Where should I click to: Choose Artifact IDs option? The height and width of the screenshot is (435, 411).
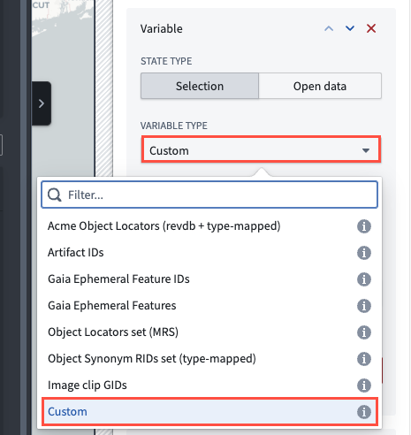(x=209, y=253)
